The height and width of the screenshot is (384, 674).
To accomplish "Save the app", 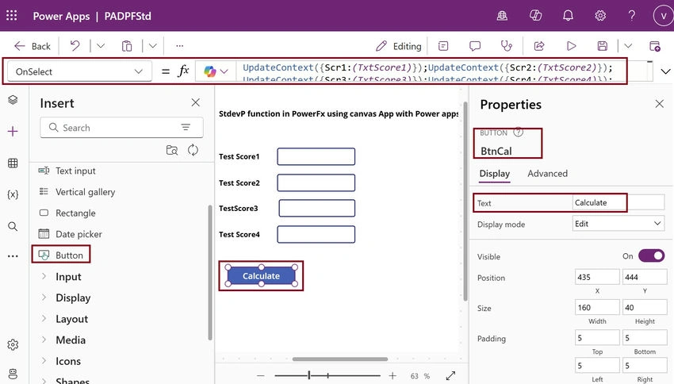I will pos(603,45).
